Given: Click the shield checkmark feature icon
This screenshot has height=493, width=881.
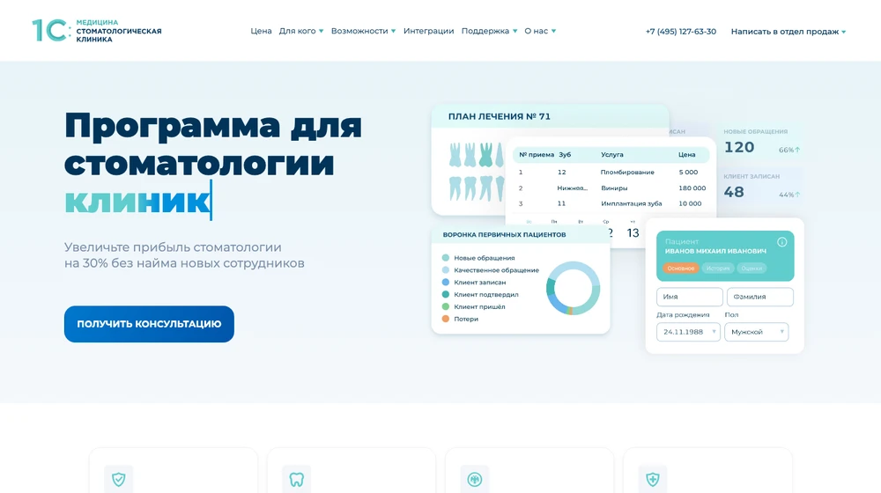Looking at the screenshot, I should tap(119, 479).
